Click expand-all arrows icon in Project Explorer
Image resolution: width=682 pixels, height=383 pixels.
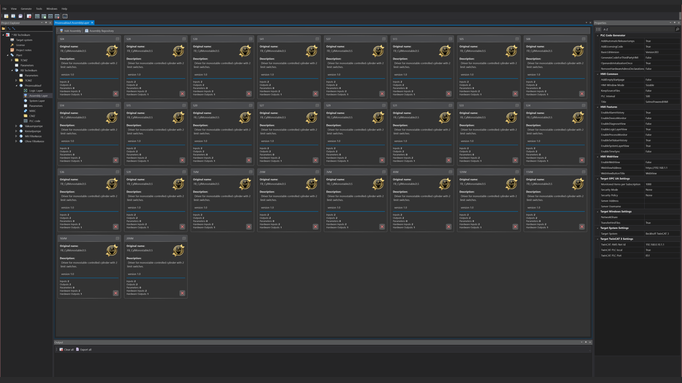[x=13, y=28]
